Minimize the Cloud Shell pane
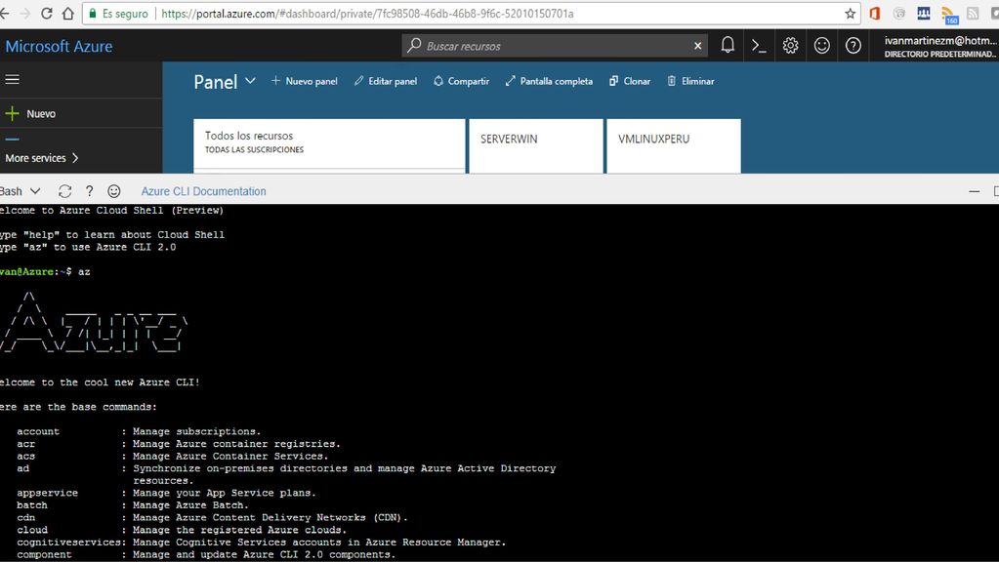999x562 pixels. point(975,191)
